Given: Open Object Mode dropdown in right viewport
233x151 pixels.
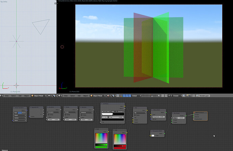Looking at the screenshot, I should click(x=98, y=96).
